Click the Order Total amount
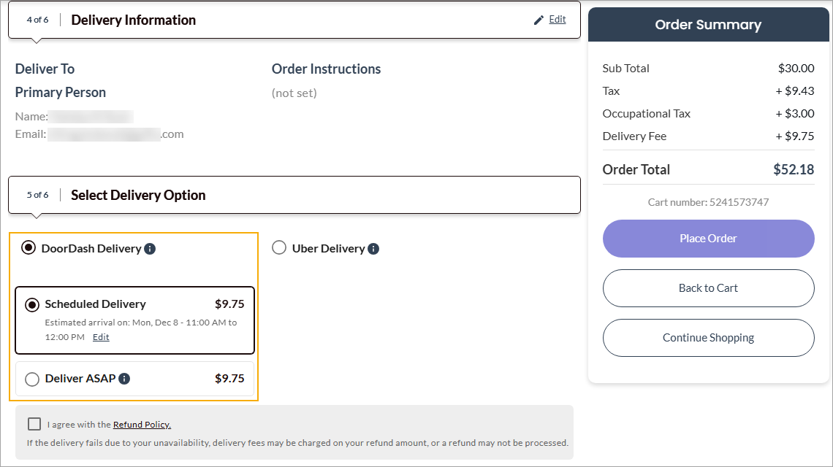The image size is (833, 467). 794,170
